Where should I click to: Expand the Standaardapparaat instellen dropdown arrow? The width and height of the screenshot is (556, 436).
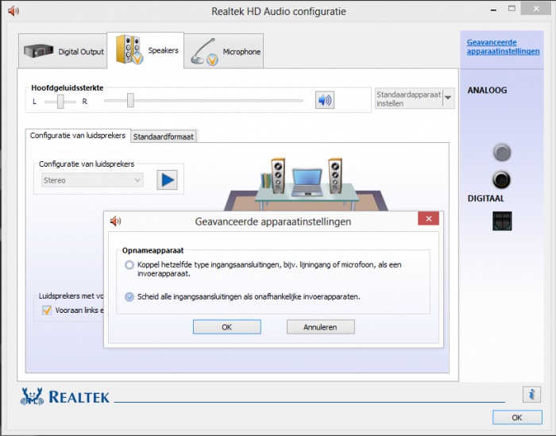448,98
